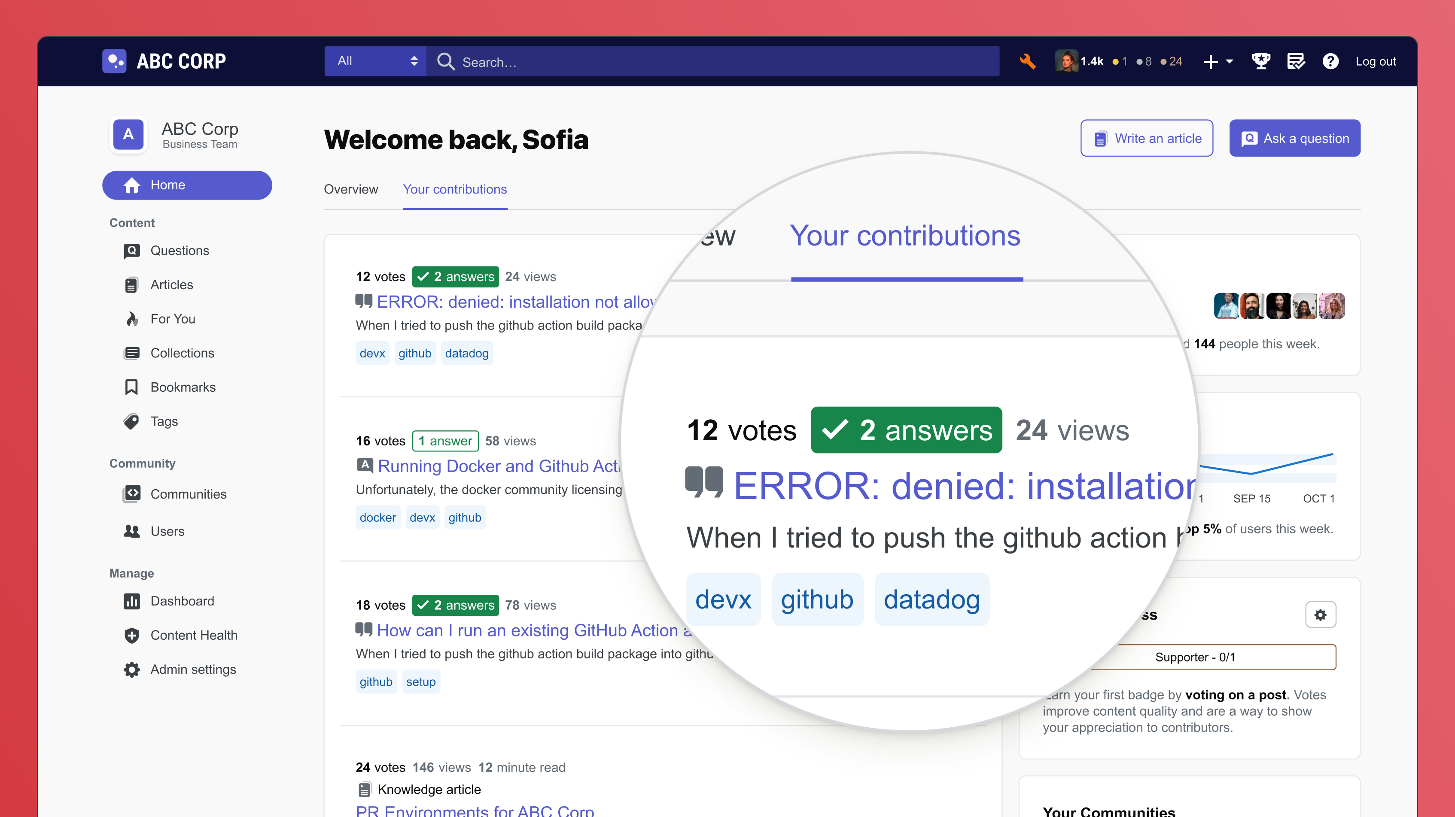
Task: Switch to the Overview tab
Action: (351, 189)
